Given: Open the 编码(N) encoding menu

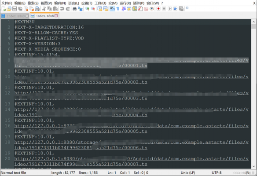Looking at the screenshot, I should coord(60,3).
